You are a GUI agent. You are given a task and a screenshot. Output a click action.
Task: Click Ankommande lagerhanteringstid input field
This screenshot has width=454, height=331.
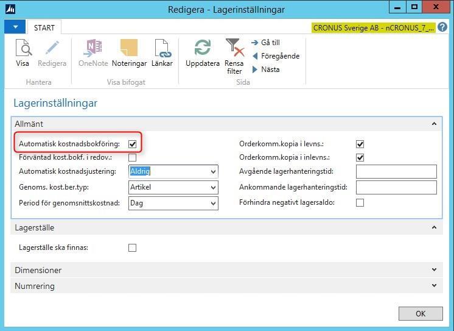coord(396,187)
